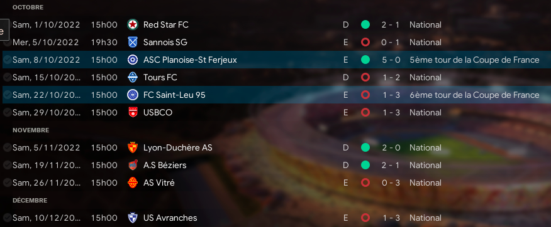Open the 2 - 1 result against A.S Béziers
Screen dimensions: 551x227
click(391, 165)
